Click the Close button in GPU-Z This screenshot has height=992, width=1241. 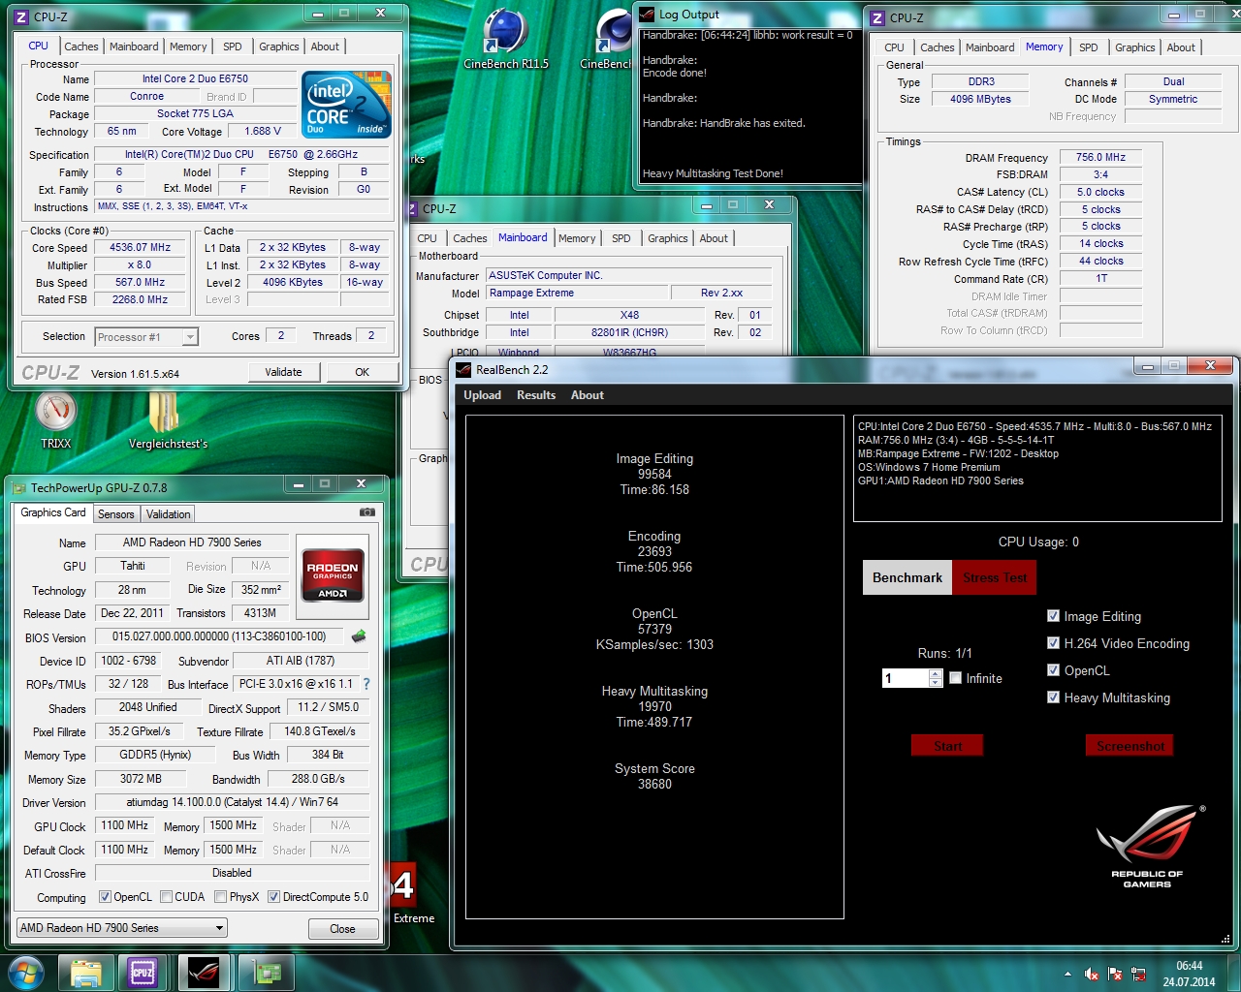tap(342, 928)
